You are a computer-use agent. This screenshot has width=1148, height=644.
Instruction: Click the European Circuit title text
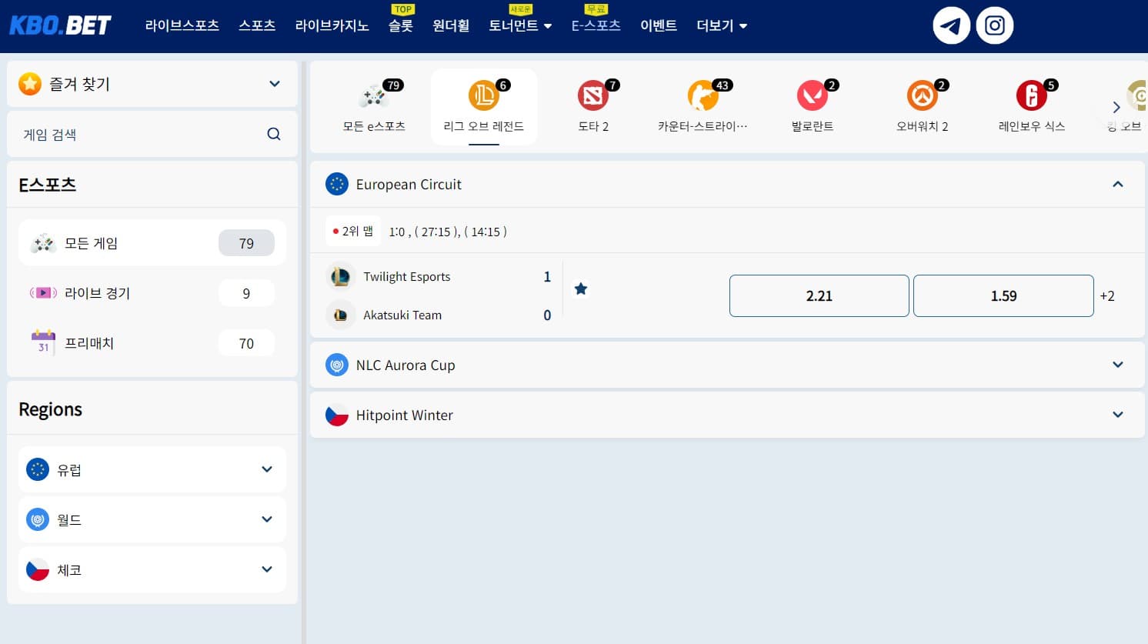tap(409, 184)
